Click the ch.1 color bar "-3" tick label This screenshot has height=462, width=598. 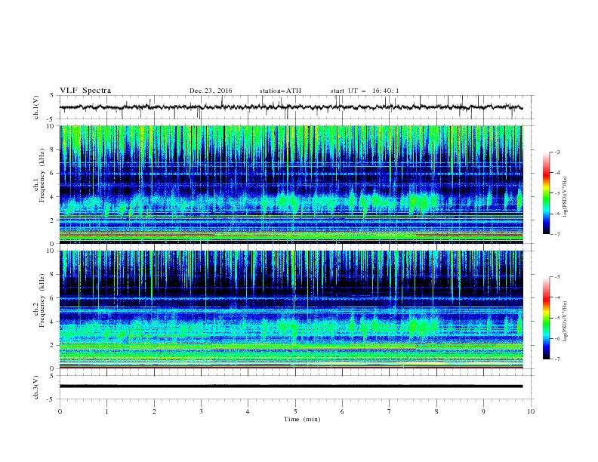click(x=556, y=152)
